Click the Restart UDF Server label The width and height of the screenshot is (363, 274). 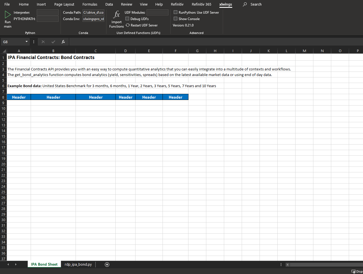tap(144, 25)
